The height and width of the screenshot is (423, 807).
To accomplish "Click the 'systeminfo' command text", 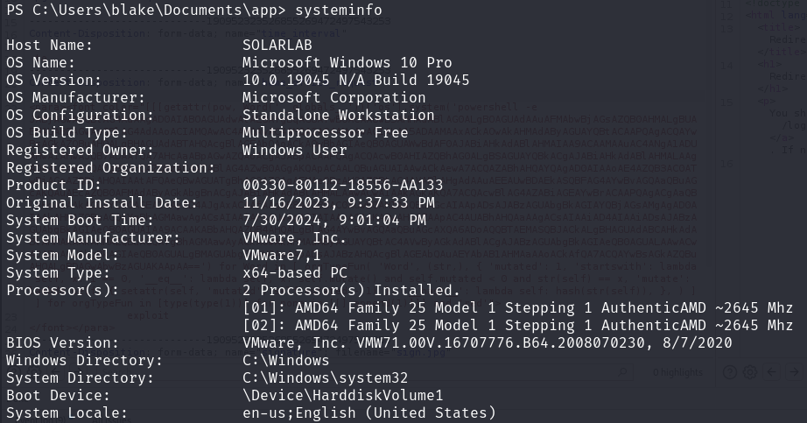I will pyautogui.click(x=339, y=11).
